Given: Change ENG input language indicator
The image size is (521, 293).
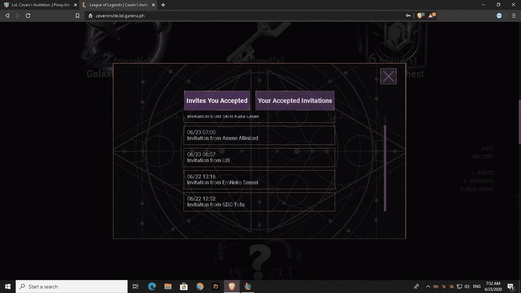Looking at the screenshot, I should pos(477,286).
